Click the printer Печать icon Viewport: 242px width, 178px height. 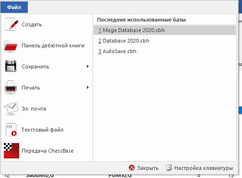click(x=11, y=87)
